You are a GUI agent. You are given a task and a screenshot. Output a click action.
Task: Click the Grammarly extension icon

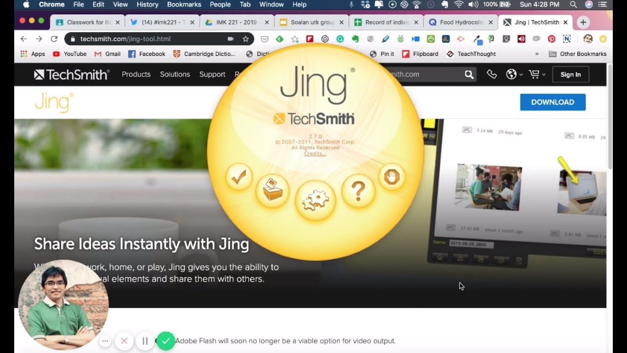tap(339, 39)
